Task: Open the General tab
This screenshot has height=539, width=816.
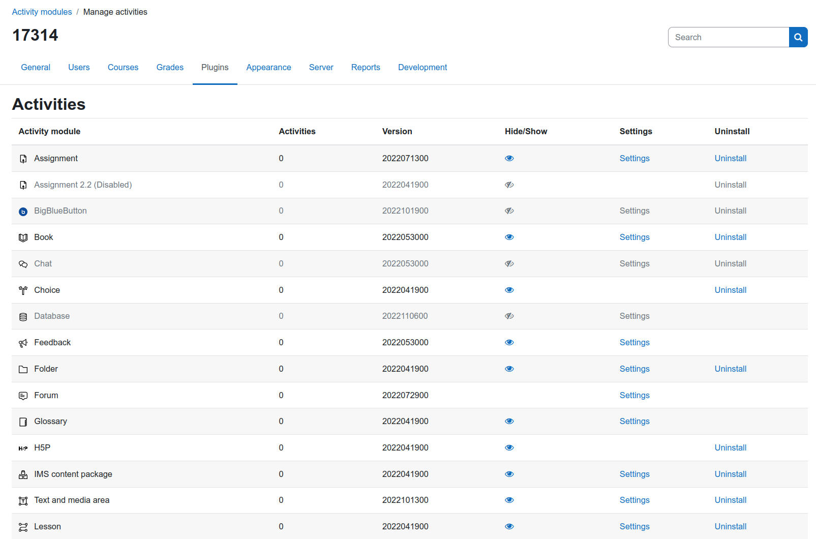Action: (x=36, y=67)
